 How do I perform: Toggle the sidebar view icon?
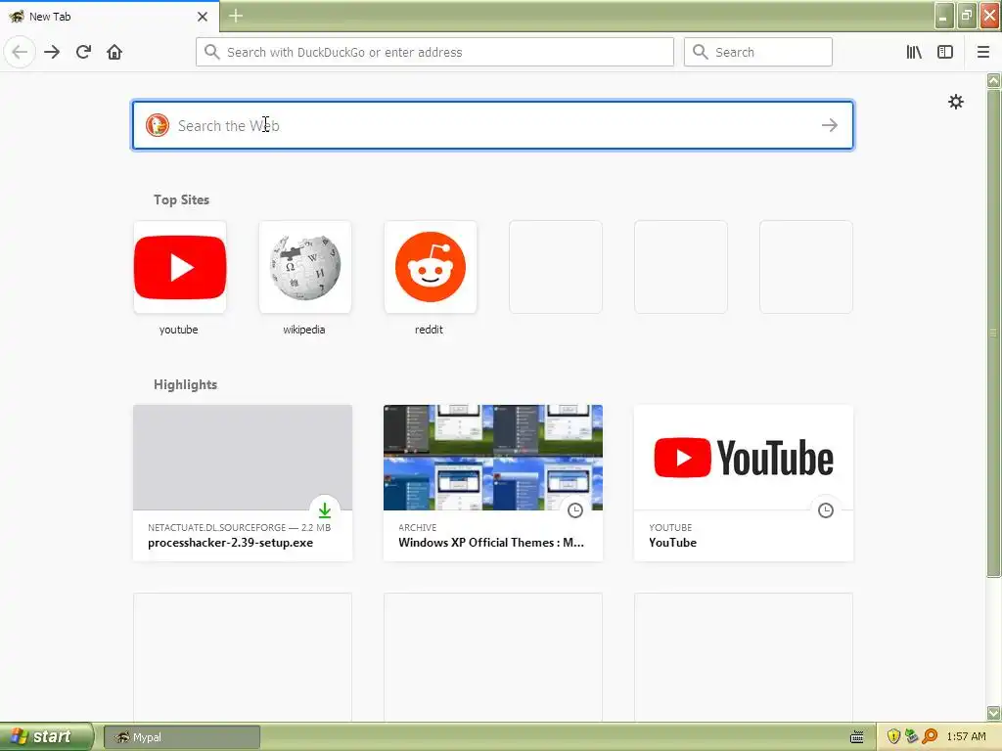click(x=945, y=52)
